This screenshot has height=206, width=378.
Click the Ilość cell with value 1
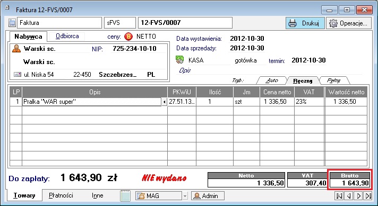214,102
